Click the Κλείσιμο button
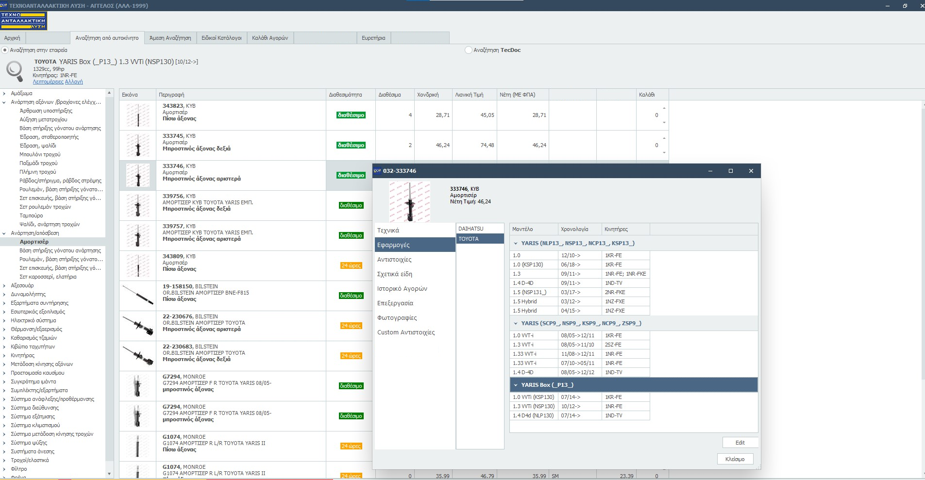Screen dimensions: 925x480 point(735,459)
